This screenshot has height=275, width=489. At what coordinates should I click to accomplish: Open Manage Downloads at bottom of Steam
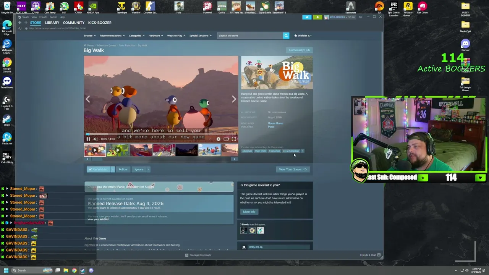tap(198, 255)
